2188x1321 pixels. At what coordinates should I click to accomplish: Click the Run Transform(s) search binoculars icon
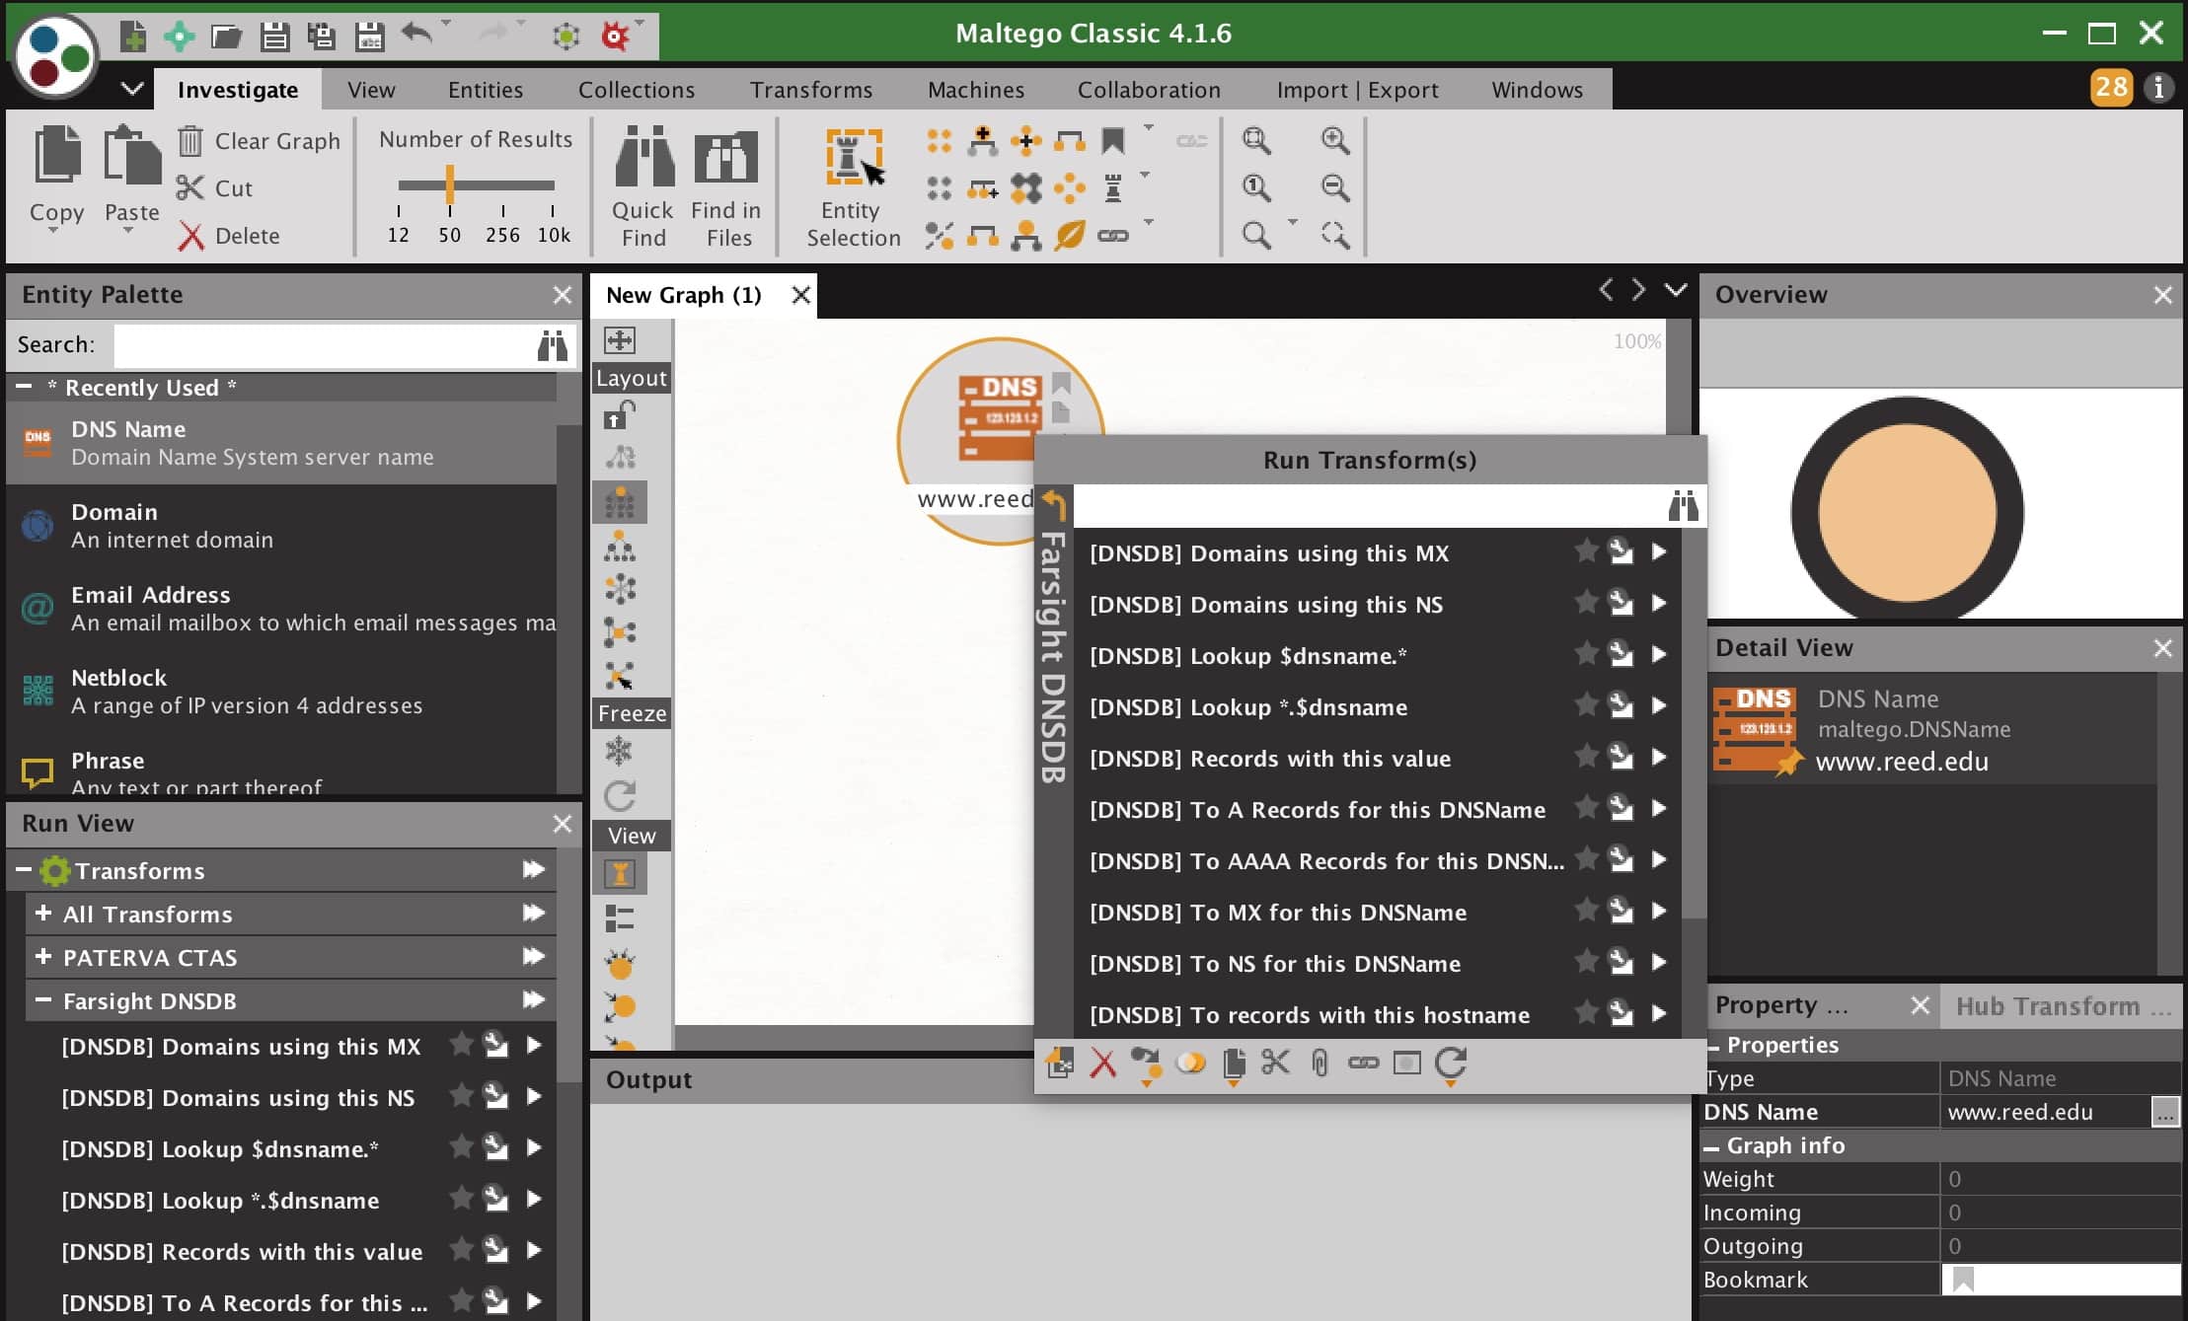[x=1683, y=506]
